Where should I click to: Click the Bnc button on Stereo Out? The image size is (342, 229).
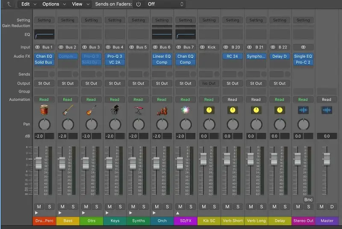[308, 200]
